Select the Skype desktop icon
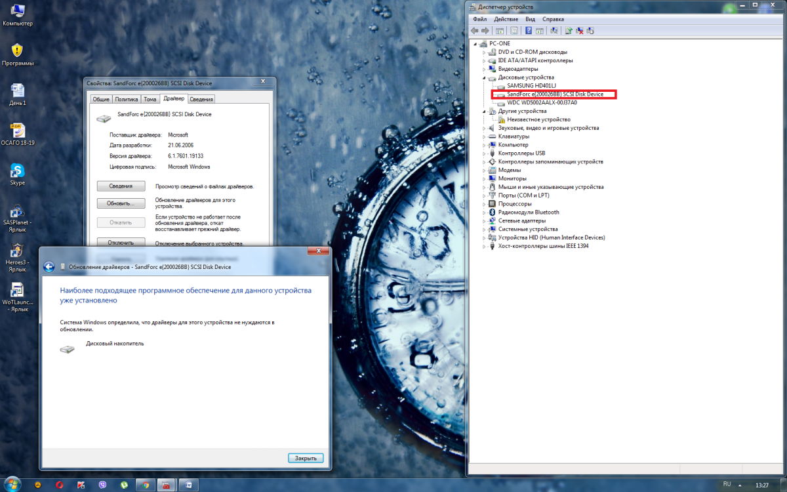Image resolution: width=787 pixels, height=492 pixels. (18, 174)
